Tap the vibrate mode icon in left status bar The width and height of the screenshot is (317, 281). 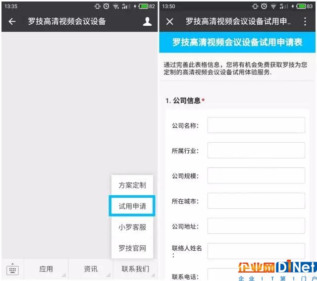(x=98, y=6)
